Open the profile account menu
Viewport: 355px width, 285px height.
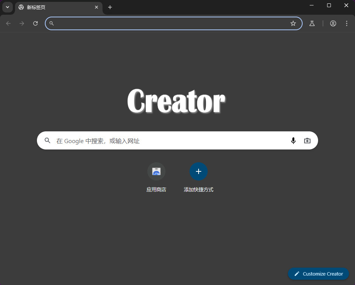click(x=333, y=23)
